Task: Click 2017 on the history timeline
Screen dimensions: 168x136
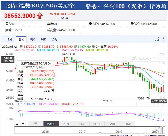Action: pos(82,132)
